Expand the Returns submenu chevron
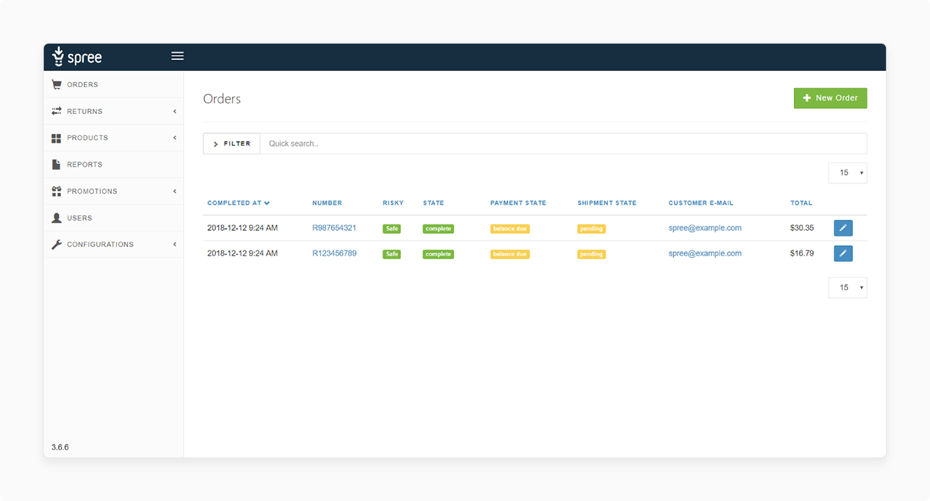This screenshot has width=930, height=501. pyautogui.click(x=175, y=111)
